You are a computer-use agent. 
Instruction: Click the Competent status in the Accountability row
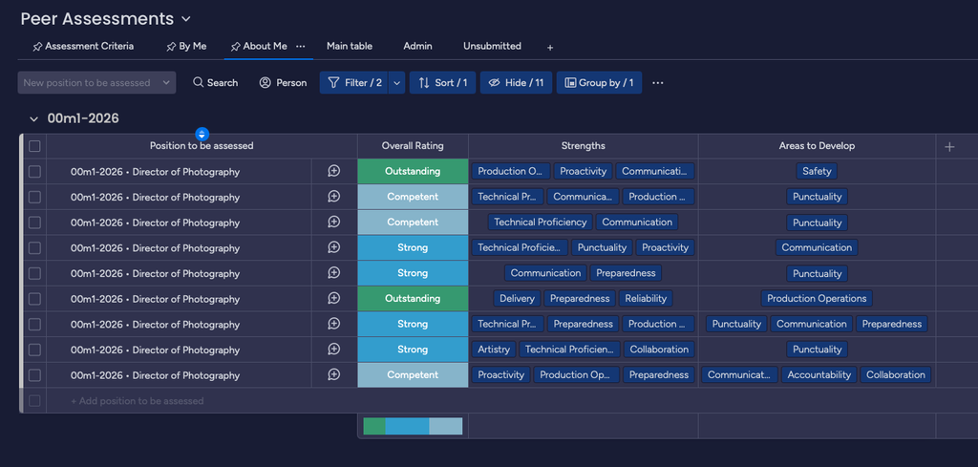click(413, 374)
